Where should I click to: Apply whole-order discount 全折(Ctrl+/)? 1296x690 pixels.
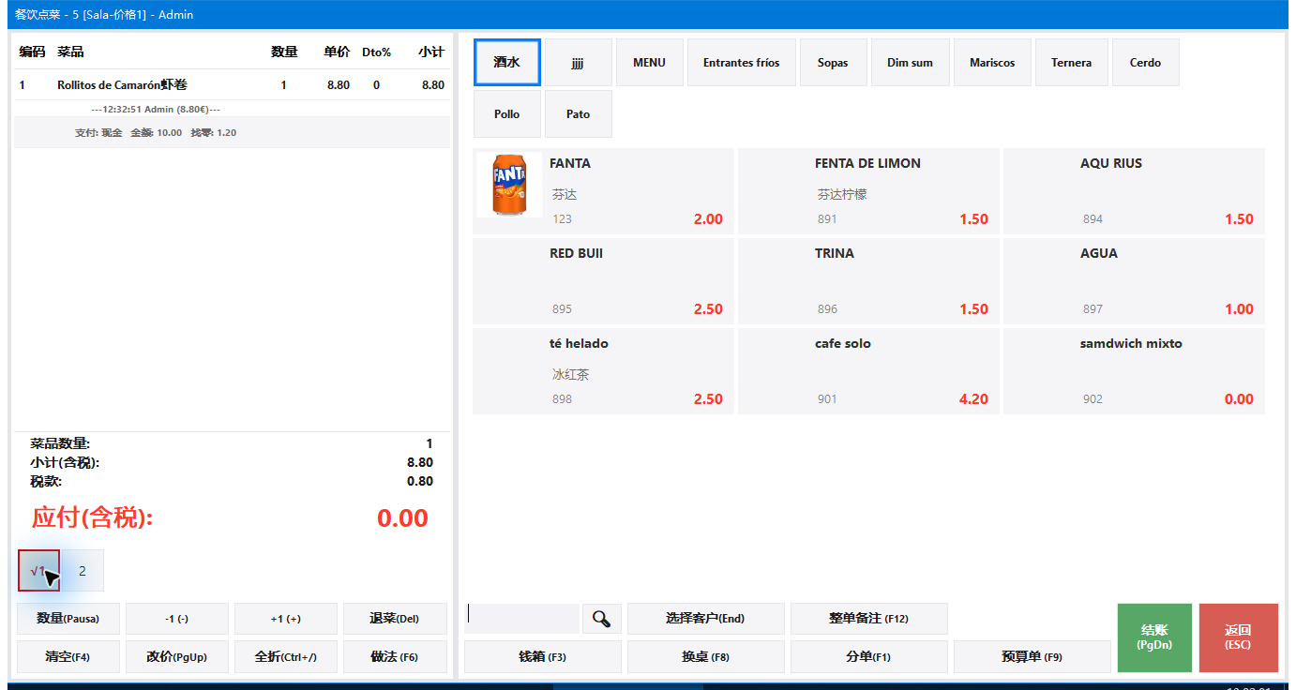pos(286,657)
